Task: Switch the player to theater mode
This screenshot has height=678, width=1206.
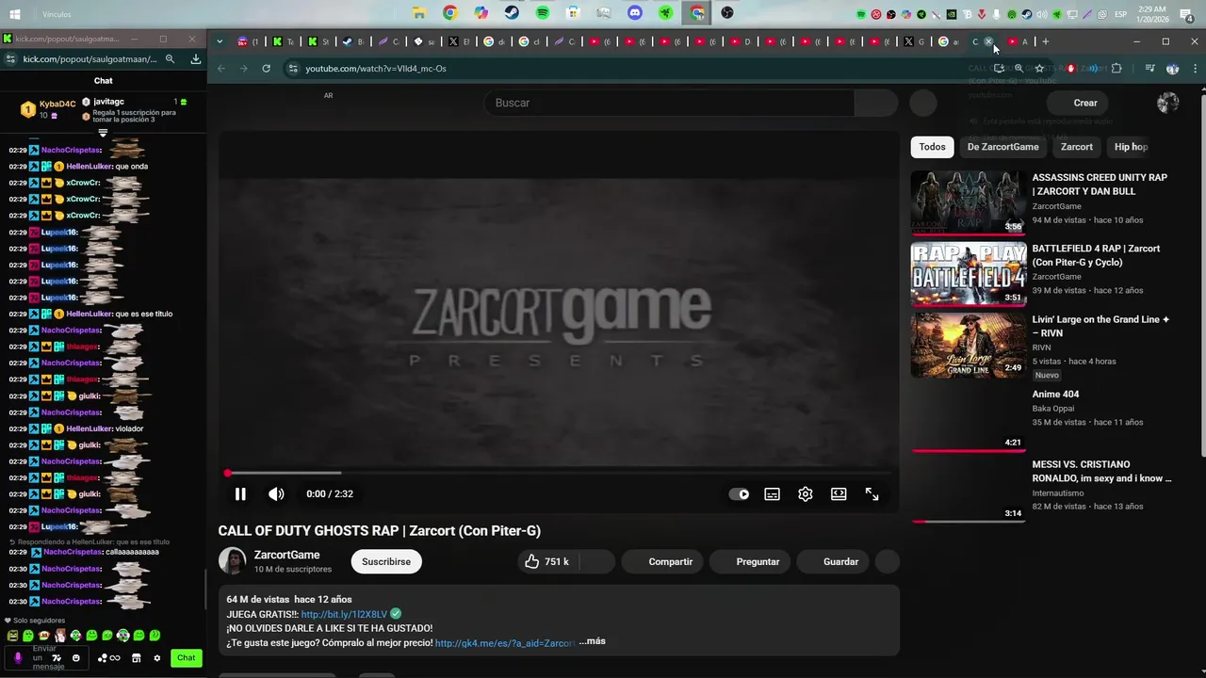Action: (x=839, y=493)
